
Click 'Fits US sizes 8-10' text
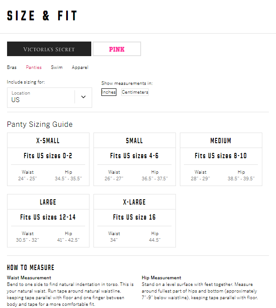(x=221, y=156)
